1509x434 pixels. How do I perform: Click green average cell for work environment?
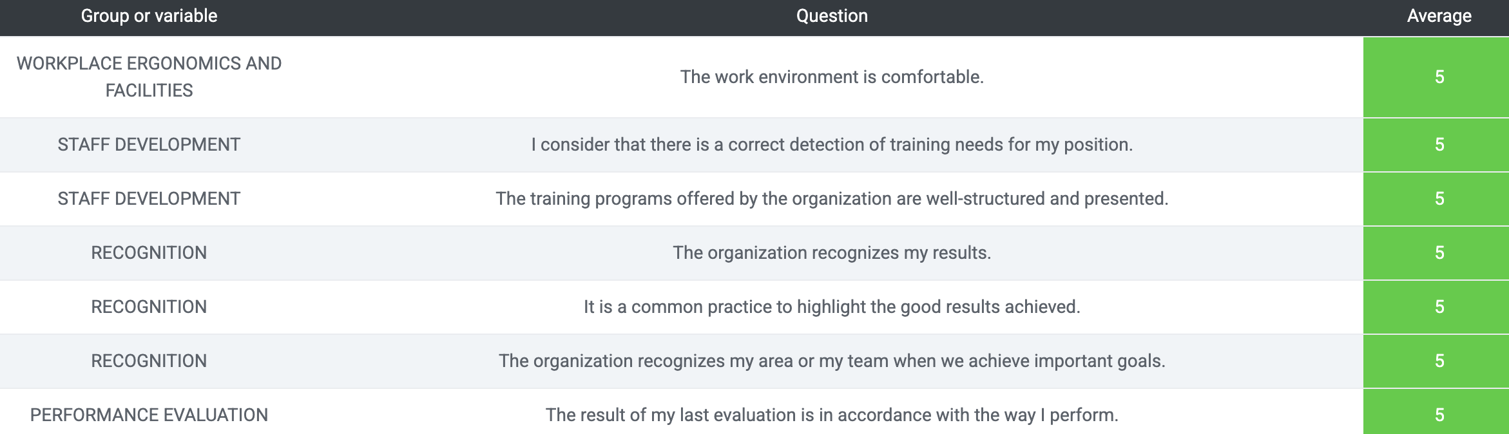pyautogui.click(x=1436, y=77)
